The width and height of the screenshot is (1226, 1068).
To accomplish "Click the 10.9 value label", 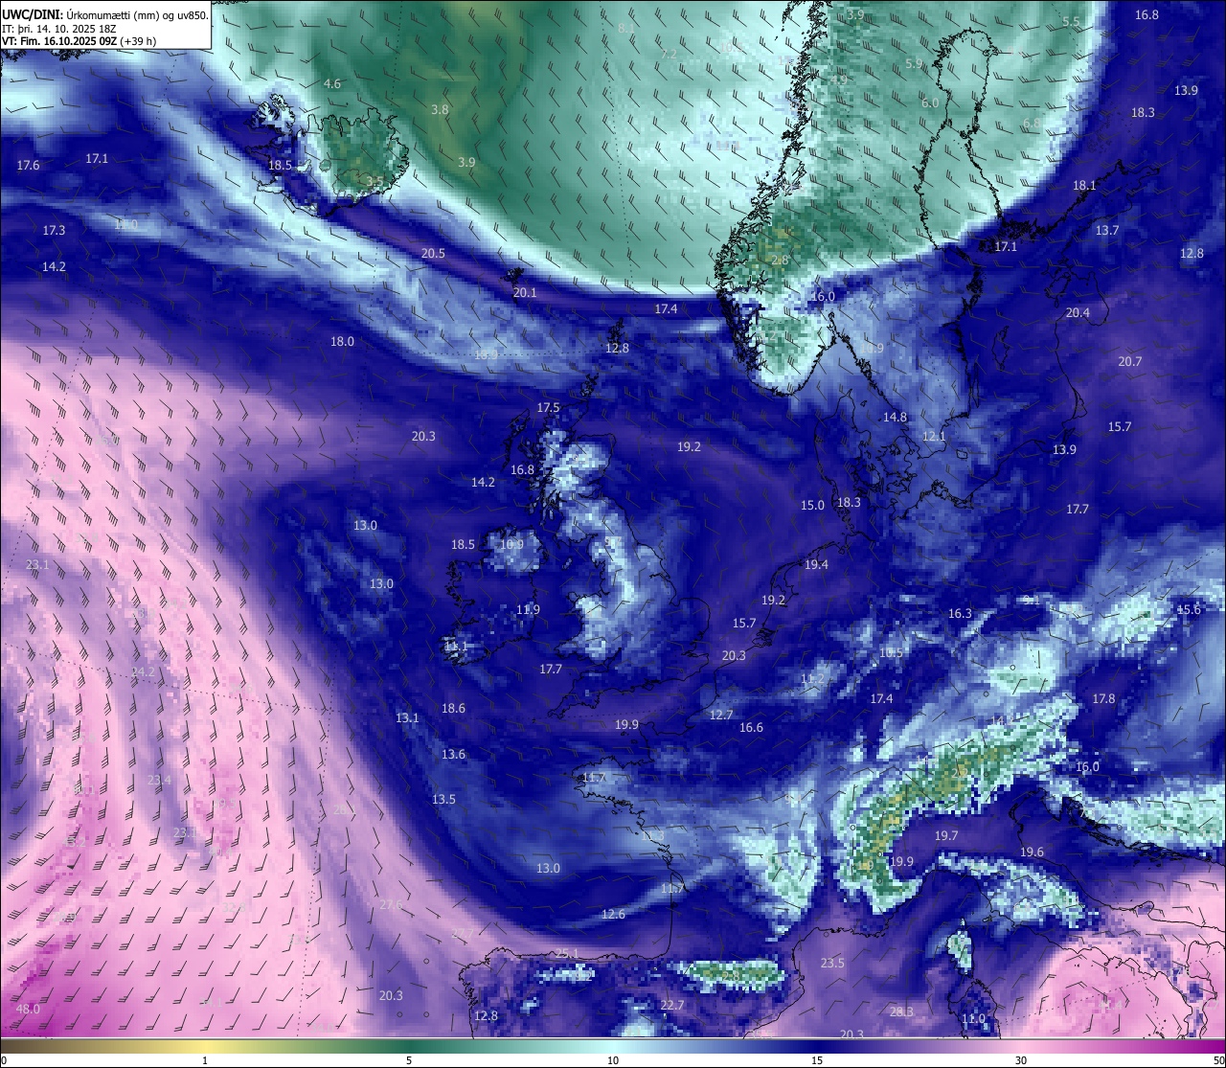I will tap(511, 544).
